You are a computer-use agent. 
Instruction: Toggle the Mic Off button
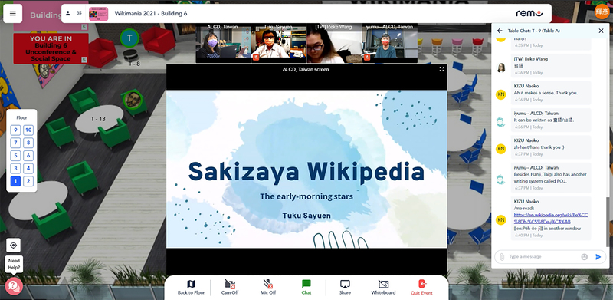pos(268,287)
